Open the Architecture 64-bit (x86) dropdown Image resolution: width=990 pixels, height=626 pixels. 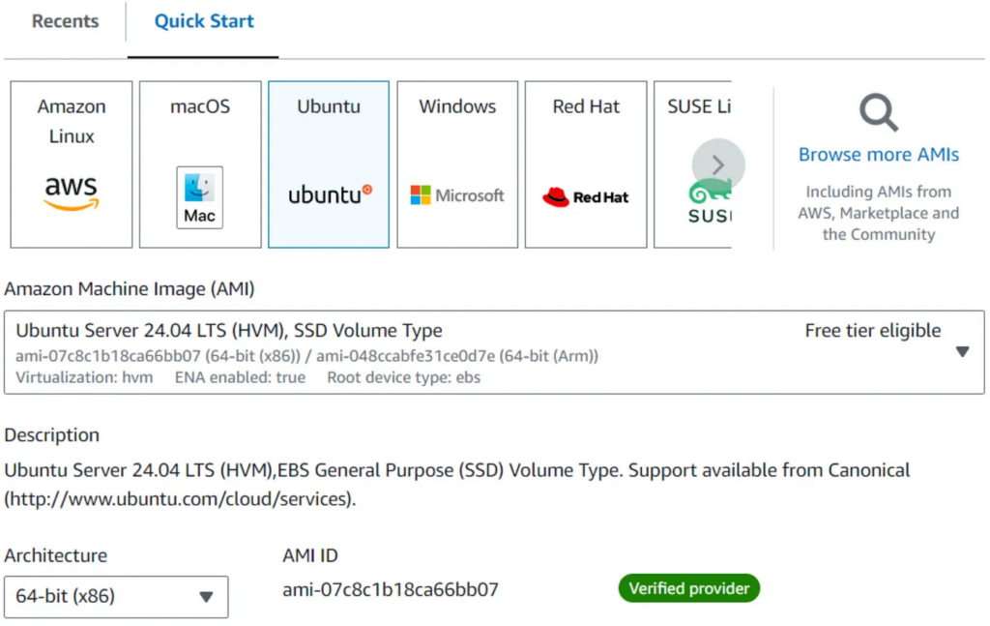click(116, 597)
